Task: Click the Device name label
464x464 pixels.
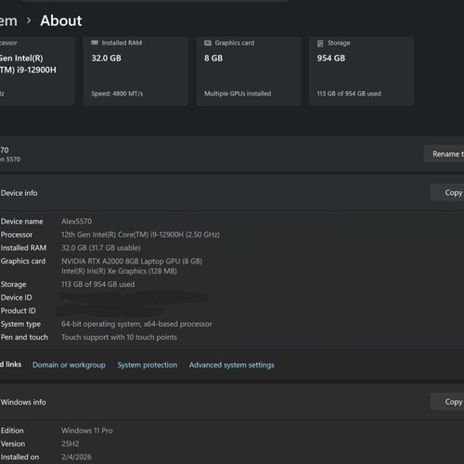Action: coord(21,221)
